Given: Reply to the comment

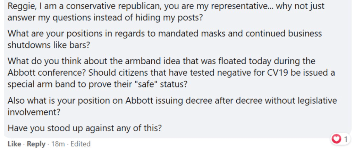Looking at the screenshot, I should (x=36, y=144).
